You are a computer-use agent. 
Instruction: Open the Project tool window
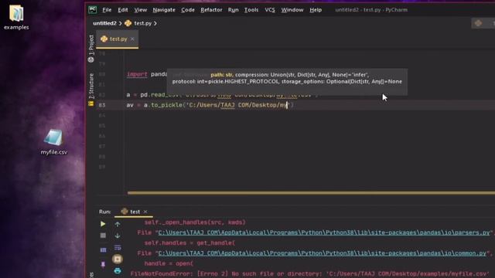91,48
